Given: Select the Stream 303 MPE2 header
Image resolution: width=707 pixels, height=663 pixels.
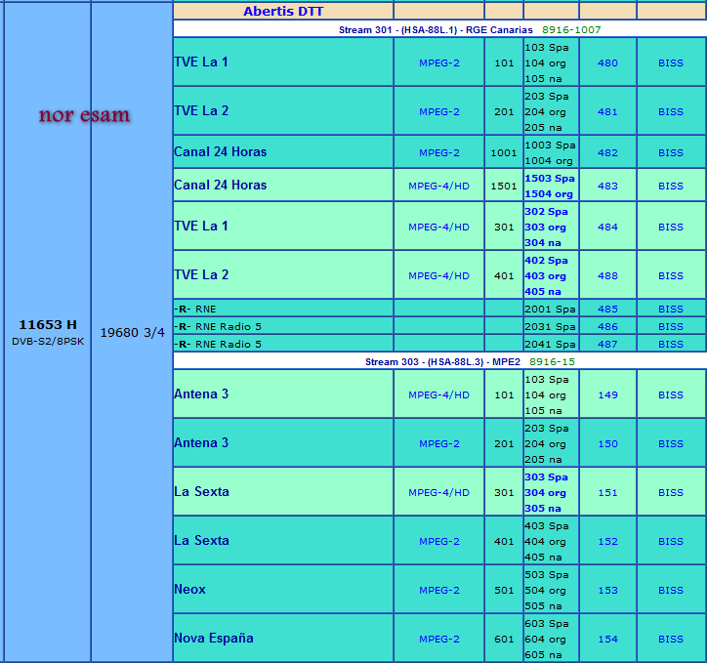Looking at the screenshot, I should [442, 362].
